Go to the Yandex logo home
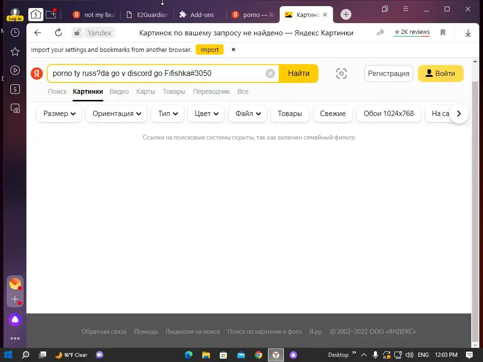The width and height of the screenshot is (483, 362). [x=37, y=74]
